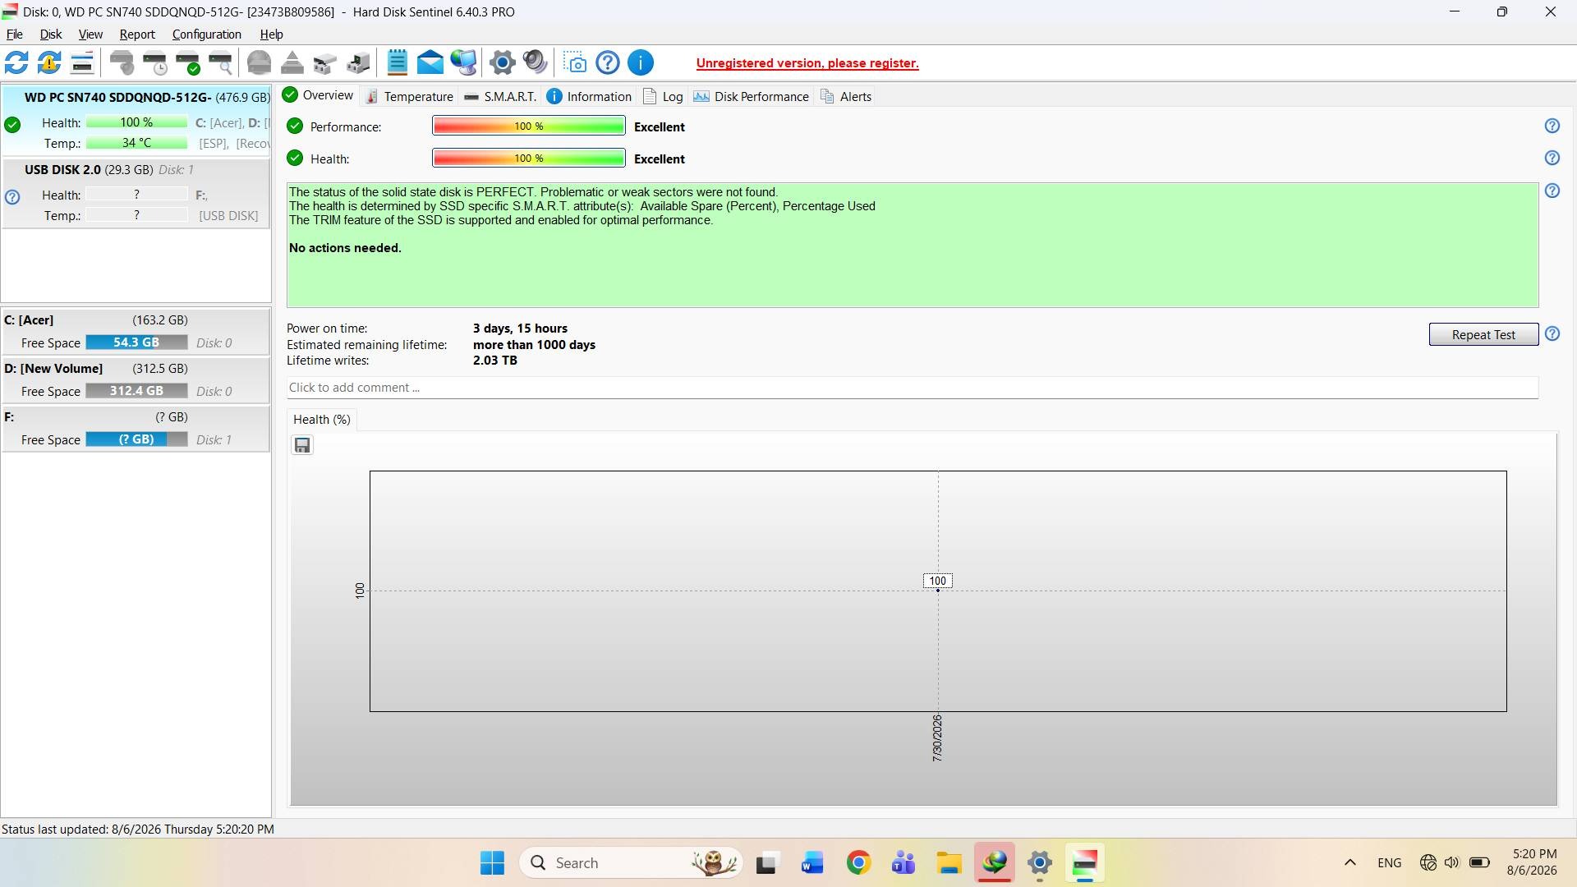Screen dimensions: 1577x887
Task: Click the help icon beside the Performance row
Action: click(x=1552, y=126)
